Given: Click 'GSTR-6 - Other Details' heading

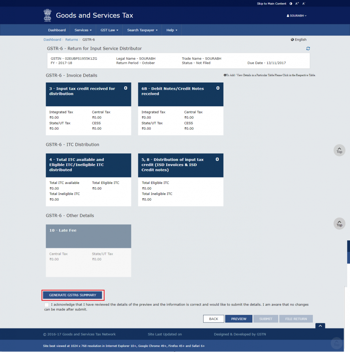Looking at the screenshot, I should point(70,216).
